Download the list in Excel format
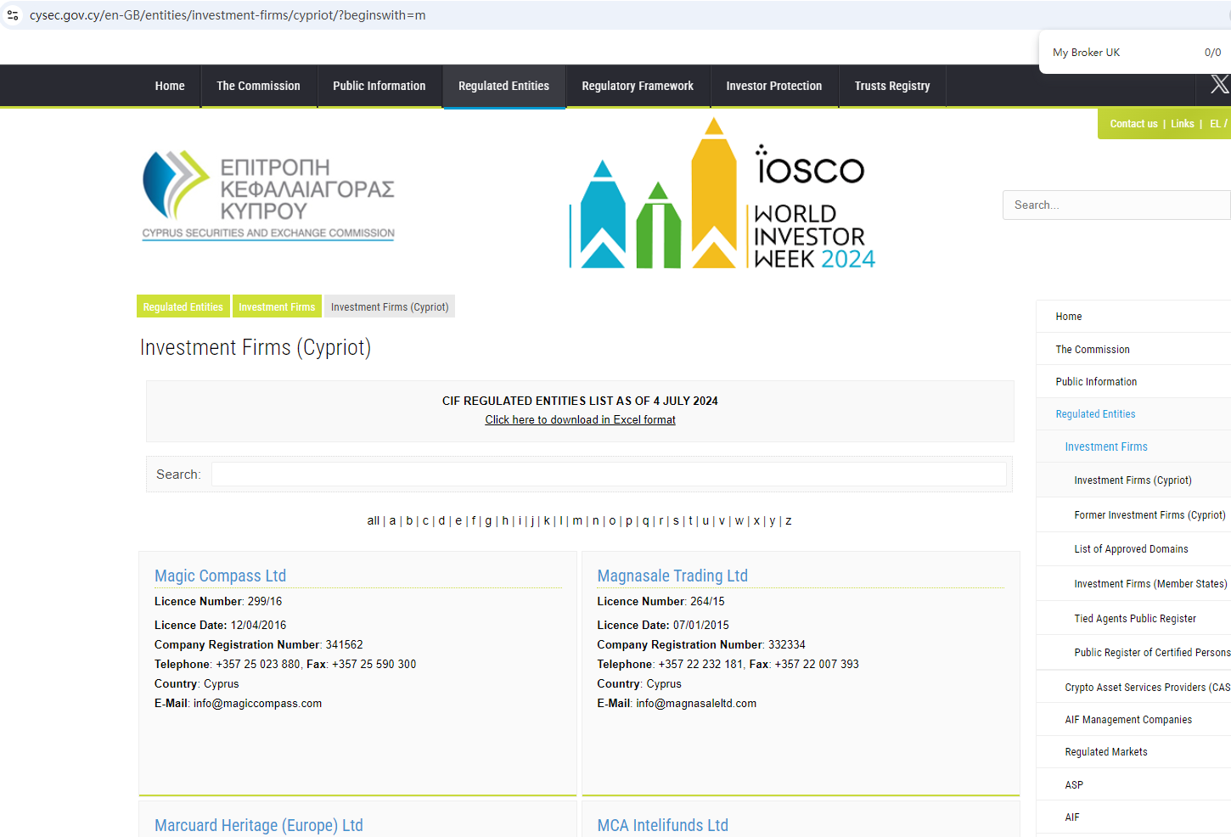 [x=580, y=420]
